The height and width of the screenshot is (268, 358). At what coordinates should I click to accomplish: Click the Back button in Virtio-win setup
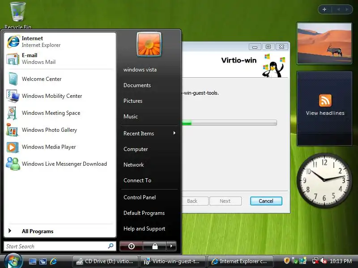point(195,201)
